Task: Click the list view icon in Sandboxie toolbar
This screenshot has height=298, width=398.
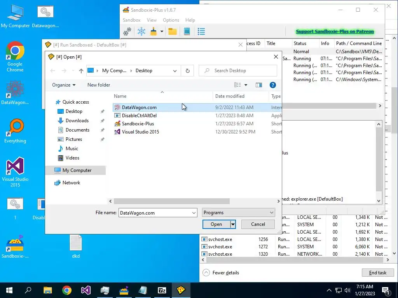Action: (x=201, y=32)
